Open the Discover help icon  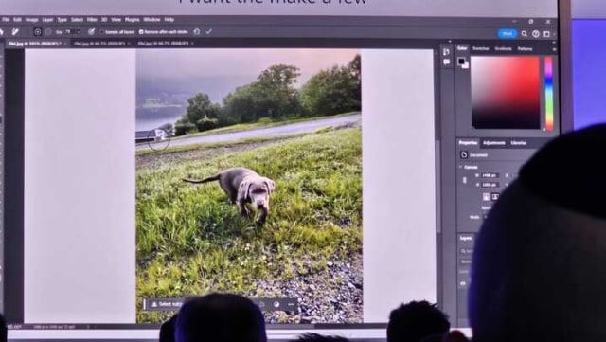point(536,34)
